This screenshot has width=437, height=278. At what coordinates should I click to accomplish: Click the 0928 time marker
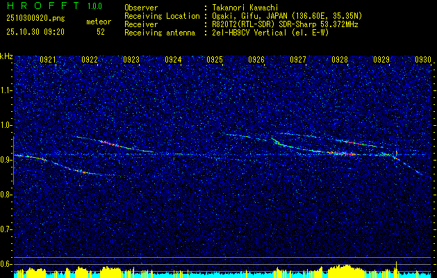click(x=340, y=60)
